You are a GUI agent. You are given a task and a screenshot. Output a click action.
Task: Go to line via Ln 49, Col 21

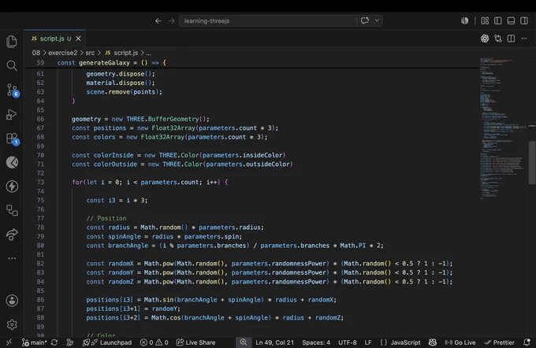click(x=274, y=342)
